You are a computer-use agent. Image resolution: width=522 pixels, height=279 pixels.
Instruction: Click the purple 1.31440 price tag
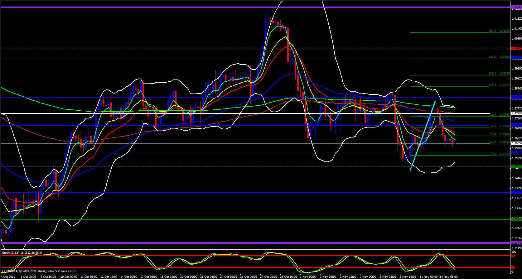pyautogui.click(x=516, y=243)
